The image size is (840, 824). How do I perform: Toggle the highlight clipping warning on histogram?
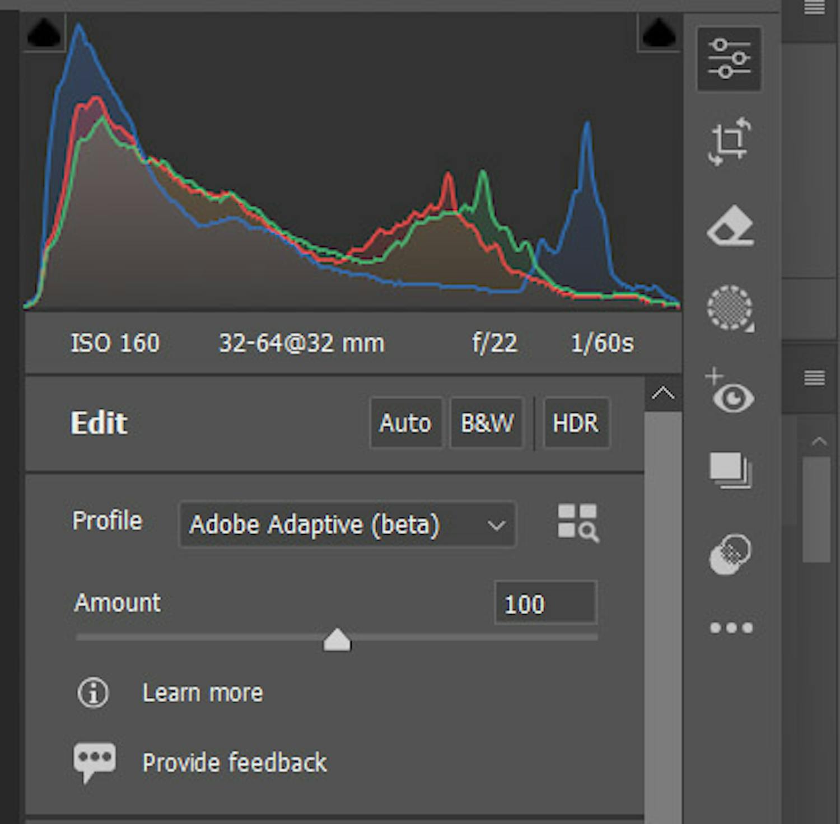(659, 32)
